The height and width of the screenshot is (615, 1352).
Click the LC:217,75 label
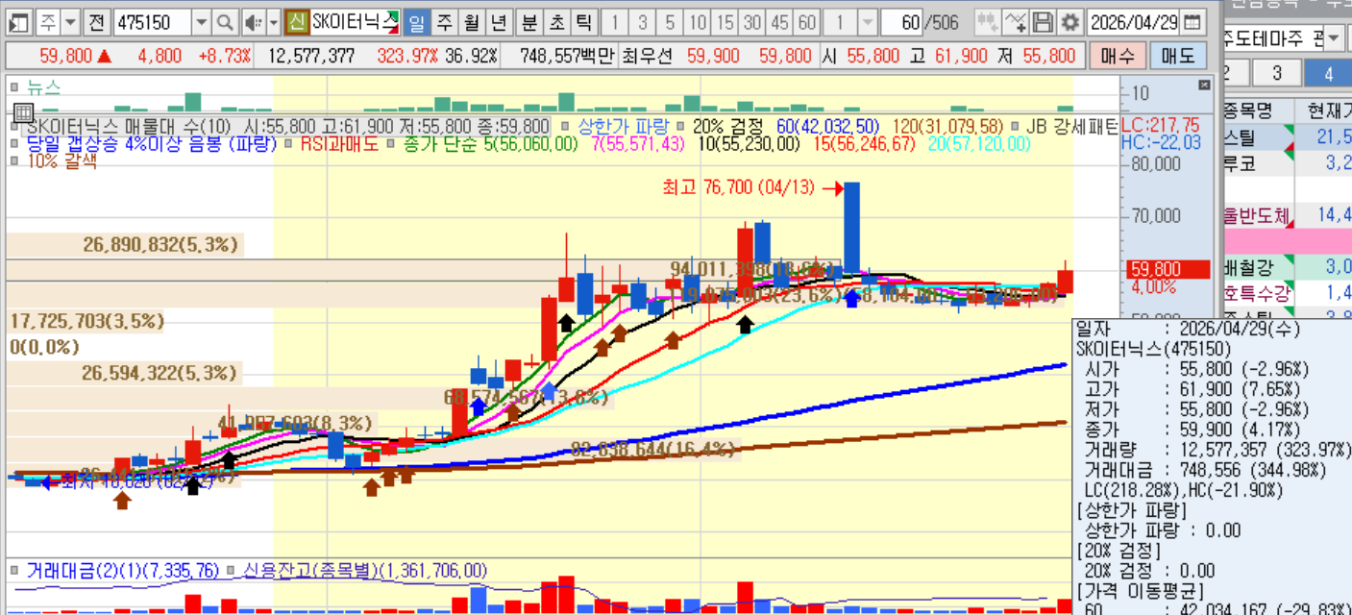(x=1160, y=126)
